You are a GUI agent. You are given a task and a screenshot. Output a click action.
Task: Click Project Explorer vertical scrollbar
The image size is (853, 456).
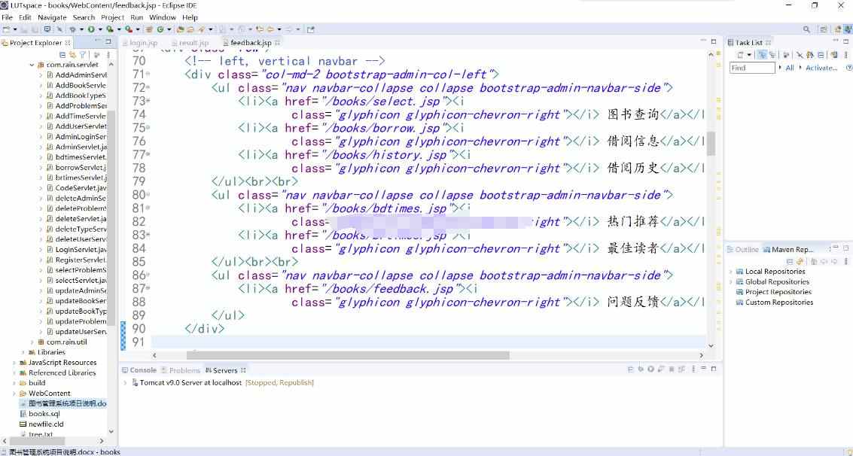click(111, 217)
